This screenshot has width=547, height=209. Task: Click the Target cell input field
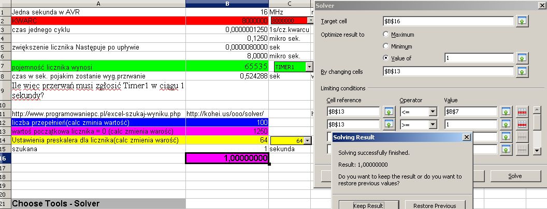pos(448,21)
